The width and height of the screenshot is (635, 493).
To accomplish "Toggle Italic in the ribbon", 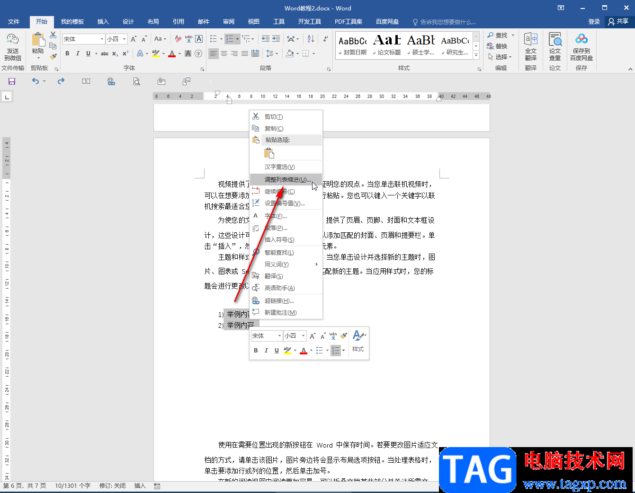I will point(78,53).
